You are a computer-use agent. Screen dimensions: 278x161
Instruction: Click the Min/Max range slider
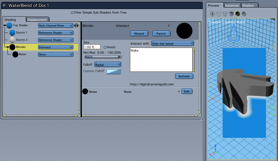pos(102,57)
